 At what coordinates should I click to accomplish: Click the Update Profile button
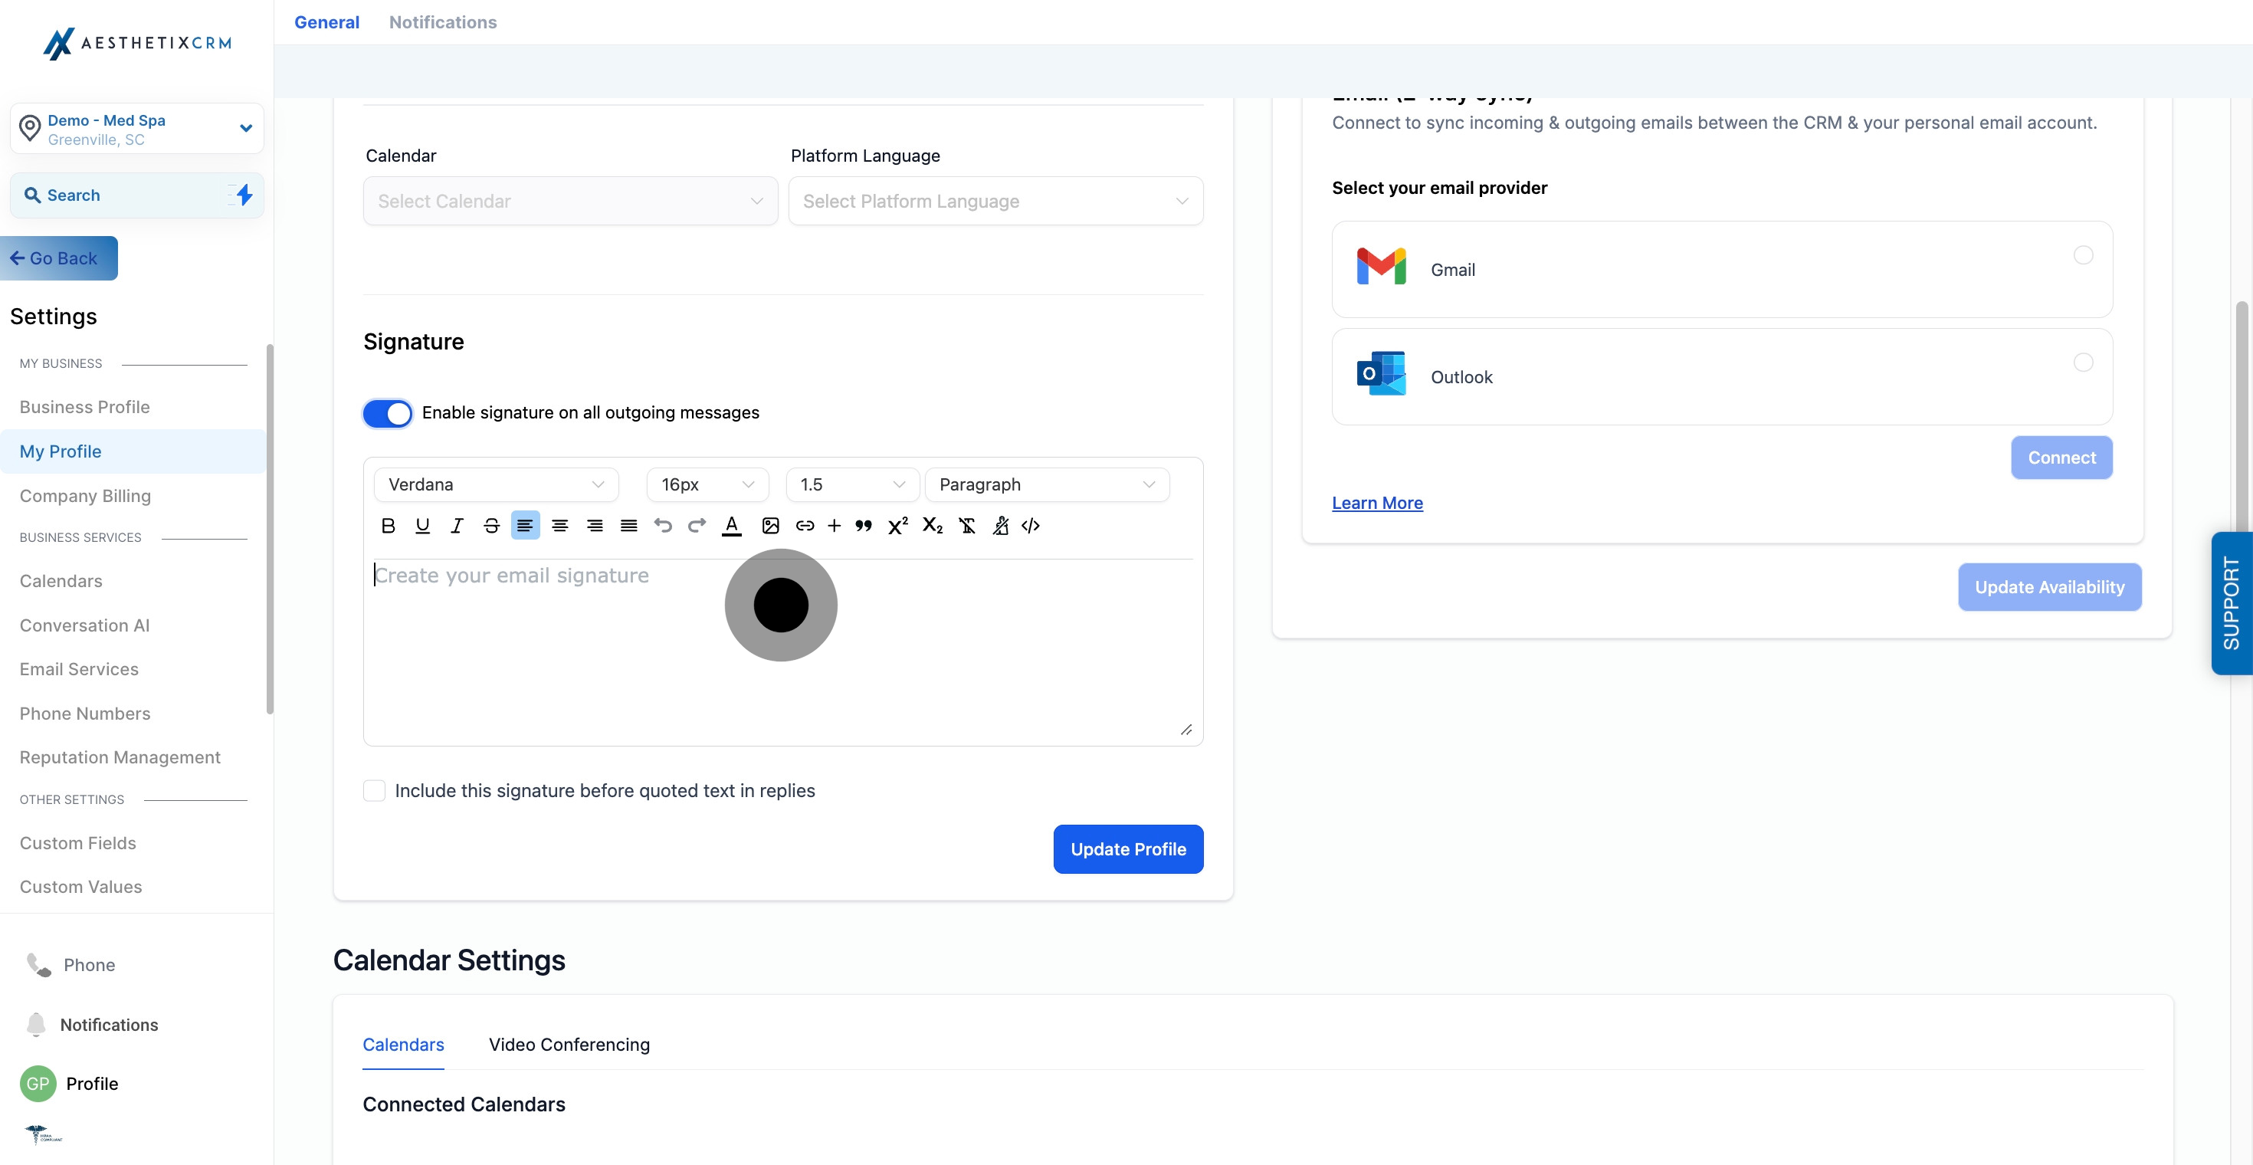tap(1127, 849)
